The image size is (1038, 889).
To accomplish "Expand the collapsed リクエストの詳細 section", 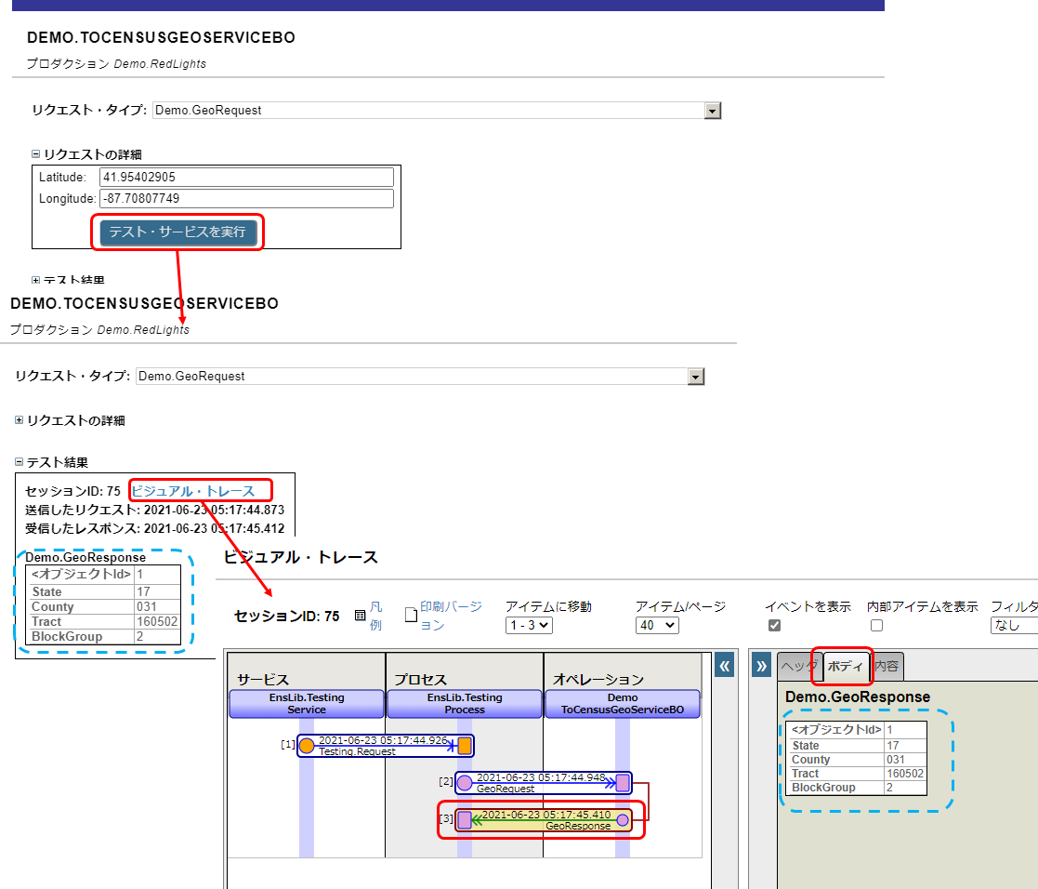I will (20, 420).
